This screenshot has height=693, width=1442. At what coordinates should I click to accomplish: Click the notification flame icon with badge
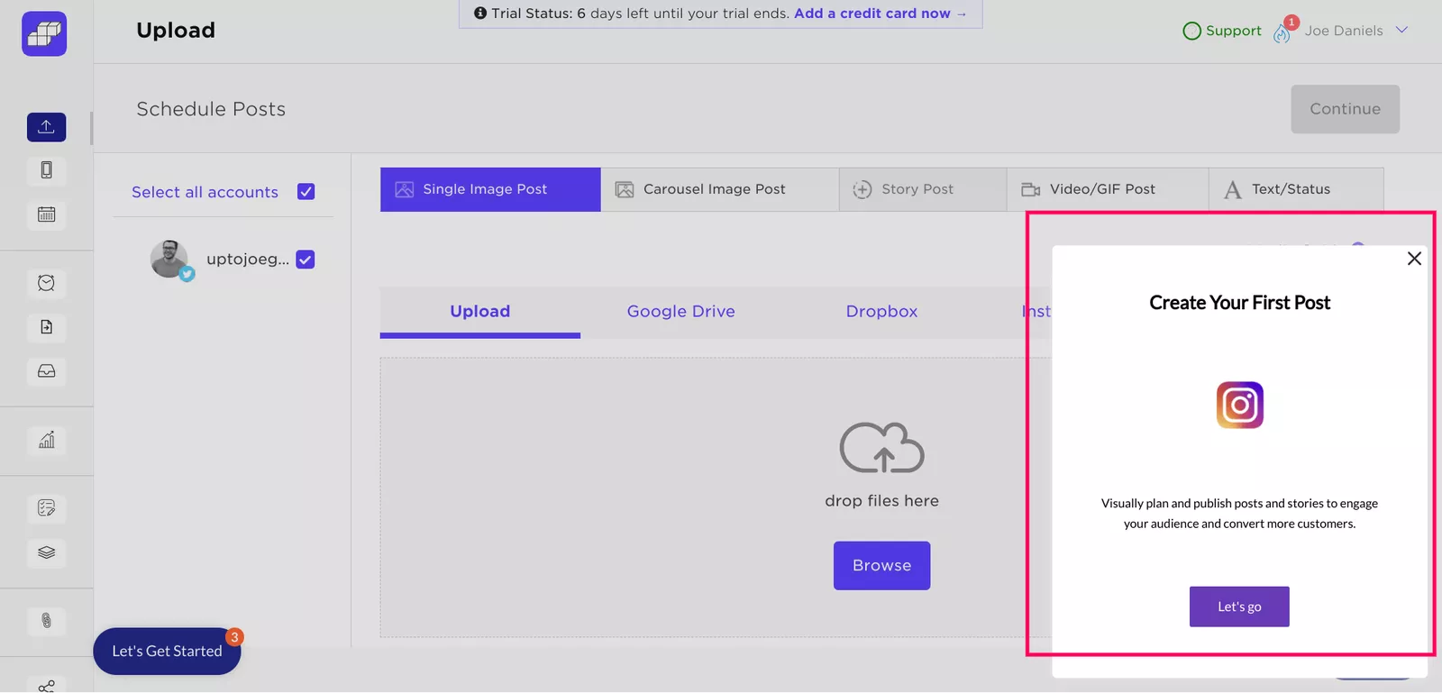click(x=1282, y=32)
